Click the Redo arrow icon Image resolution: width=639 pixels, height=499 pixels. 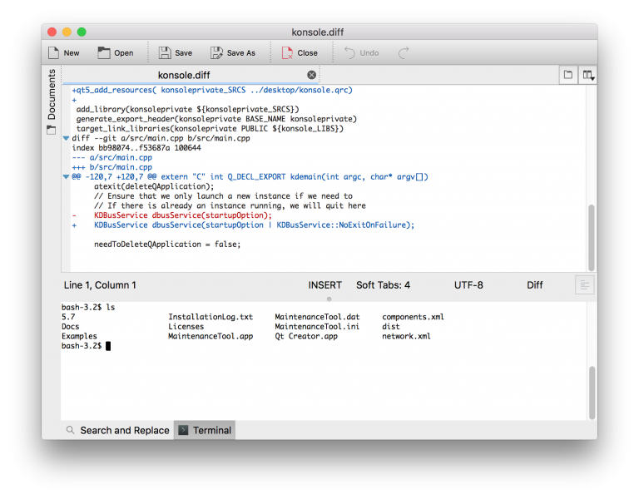(404, 52)
